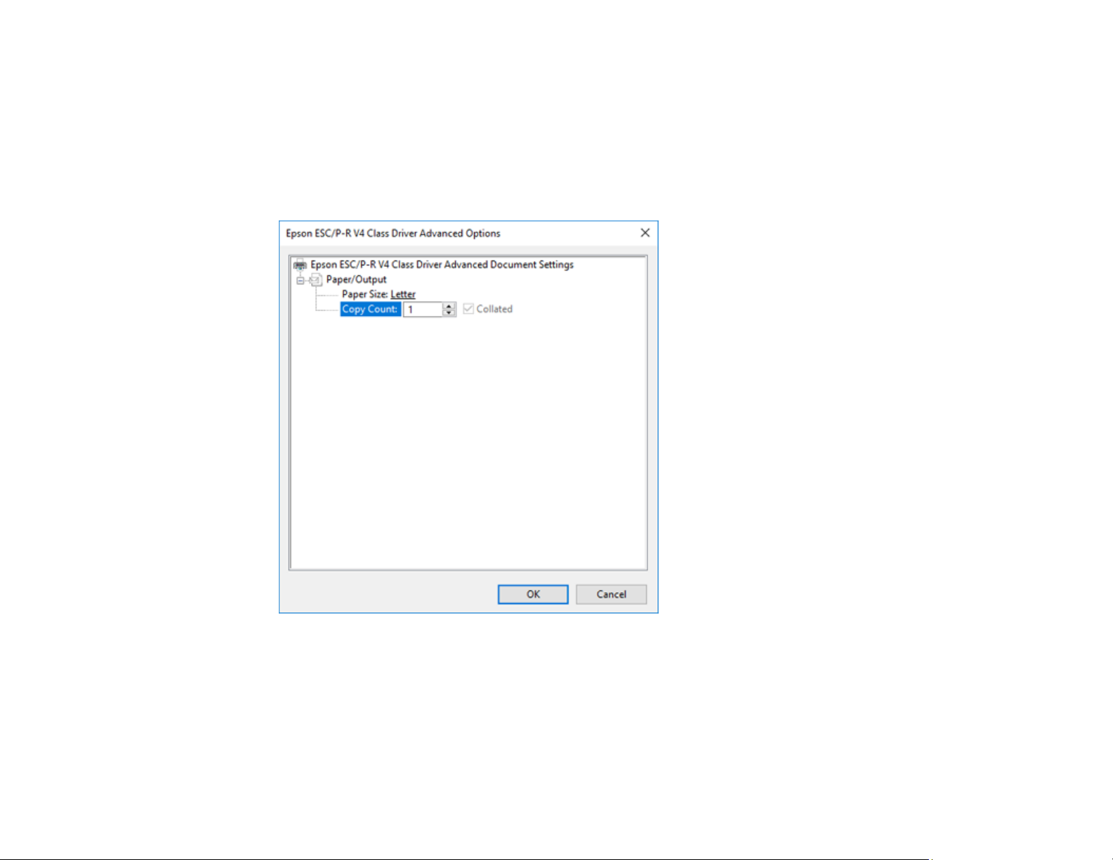Click the Collated label text

[494, 309]
